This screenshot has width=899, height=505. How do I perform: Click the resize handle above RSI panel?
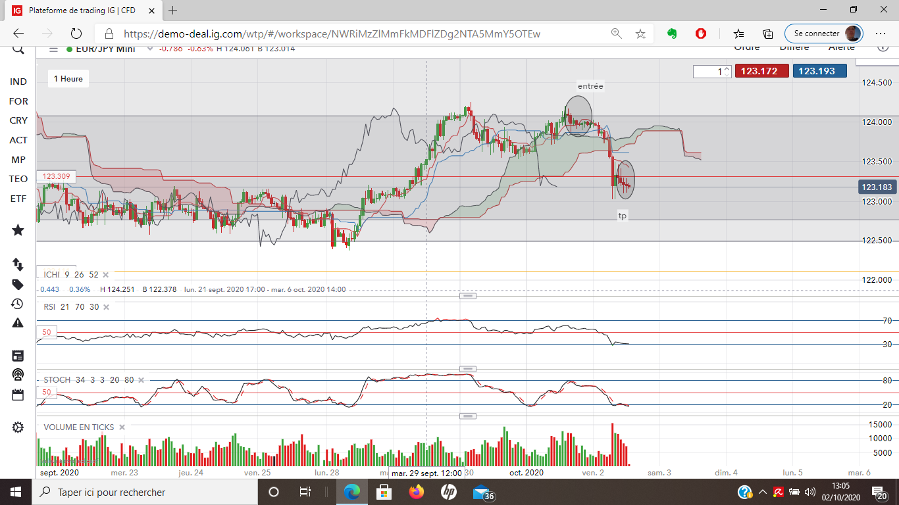tap(468, 296)
